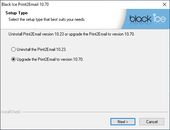170x130 pixels.
Task: Click the 'Uninstall the Print2Email 10.23.' option label
Action: 41,49
